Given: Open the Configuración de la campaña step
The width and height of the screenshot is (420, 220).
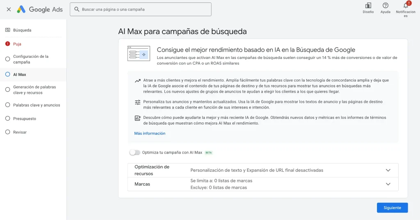Looking at the screenshot, I should click(31, 59).
